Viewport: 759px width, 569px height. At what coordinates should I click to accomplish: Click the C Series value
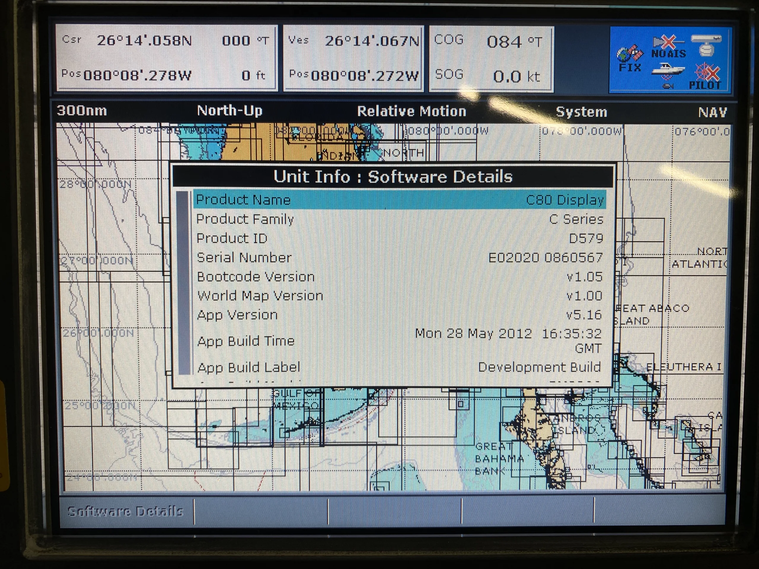[576, 219]
